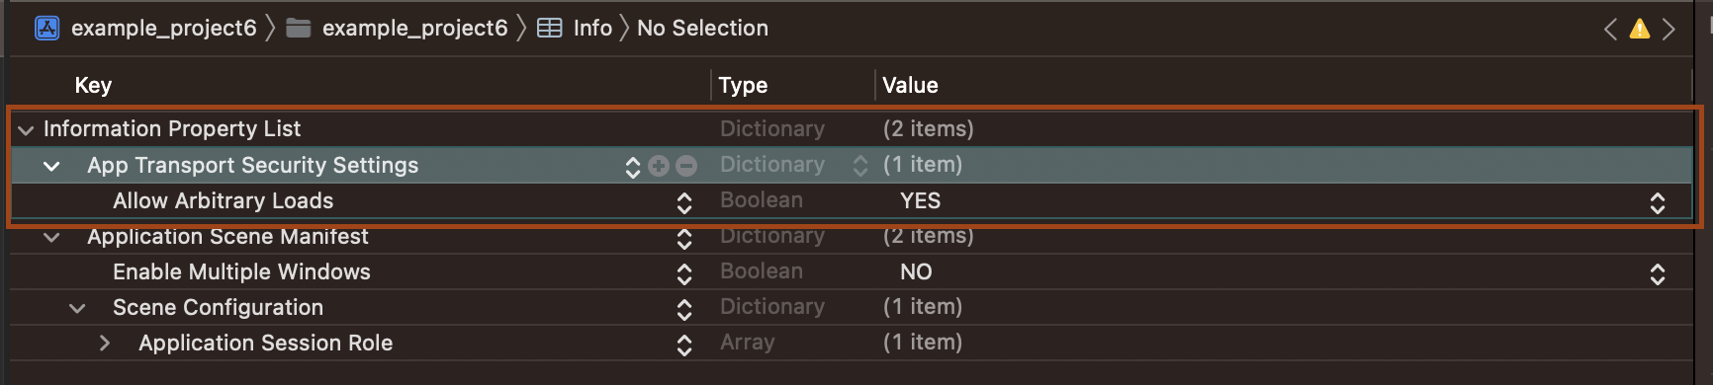This screenshot has width=1713, height=385.
Task: Collapse App Transport Security Settings row
Action: pyautogui.click(x=51, y=166)
